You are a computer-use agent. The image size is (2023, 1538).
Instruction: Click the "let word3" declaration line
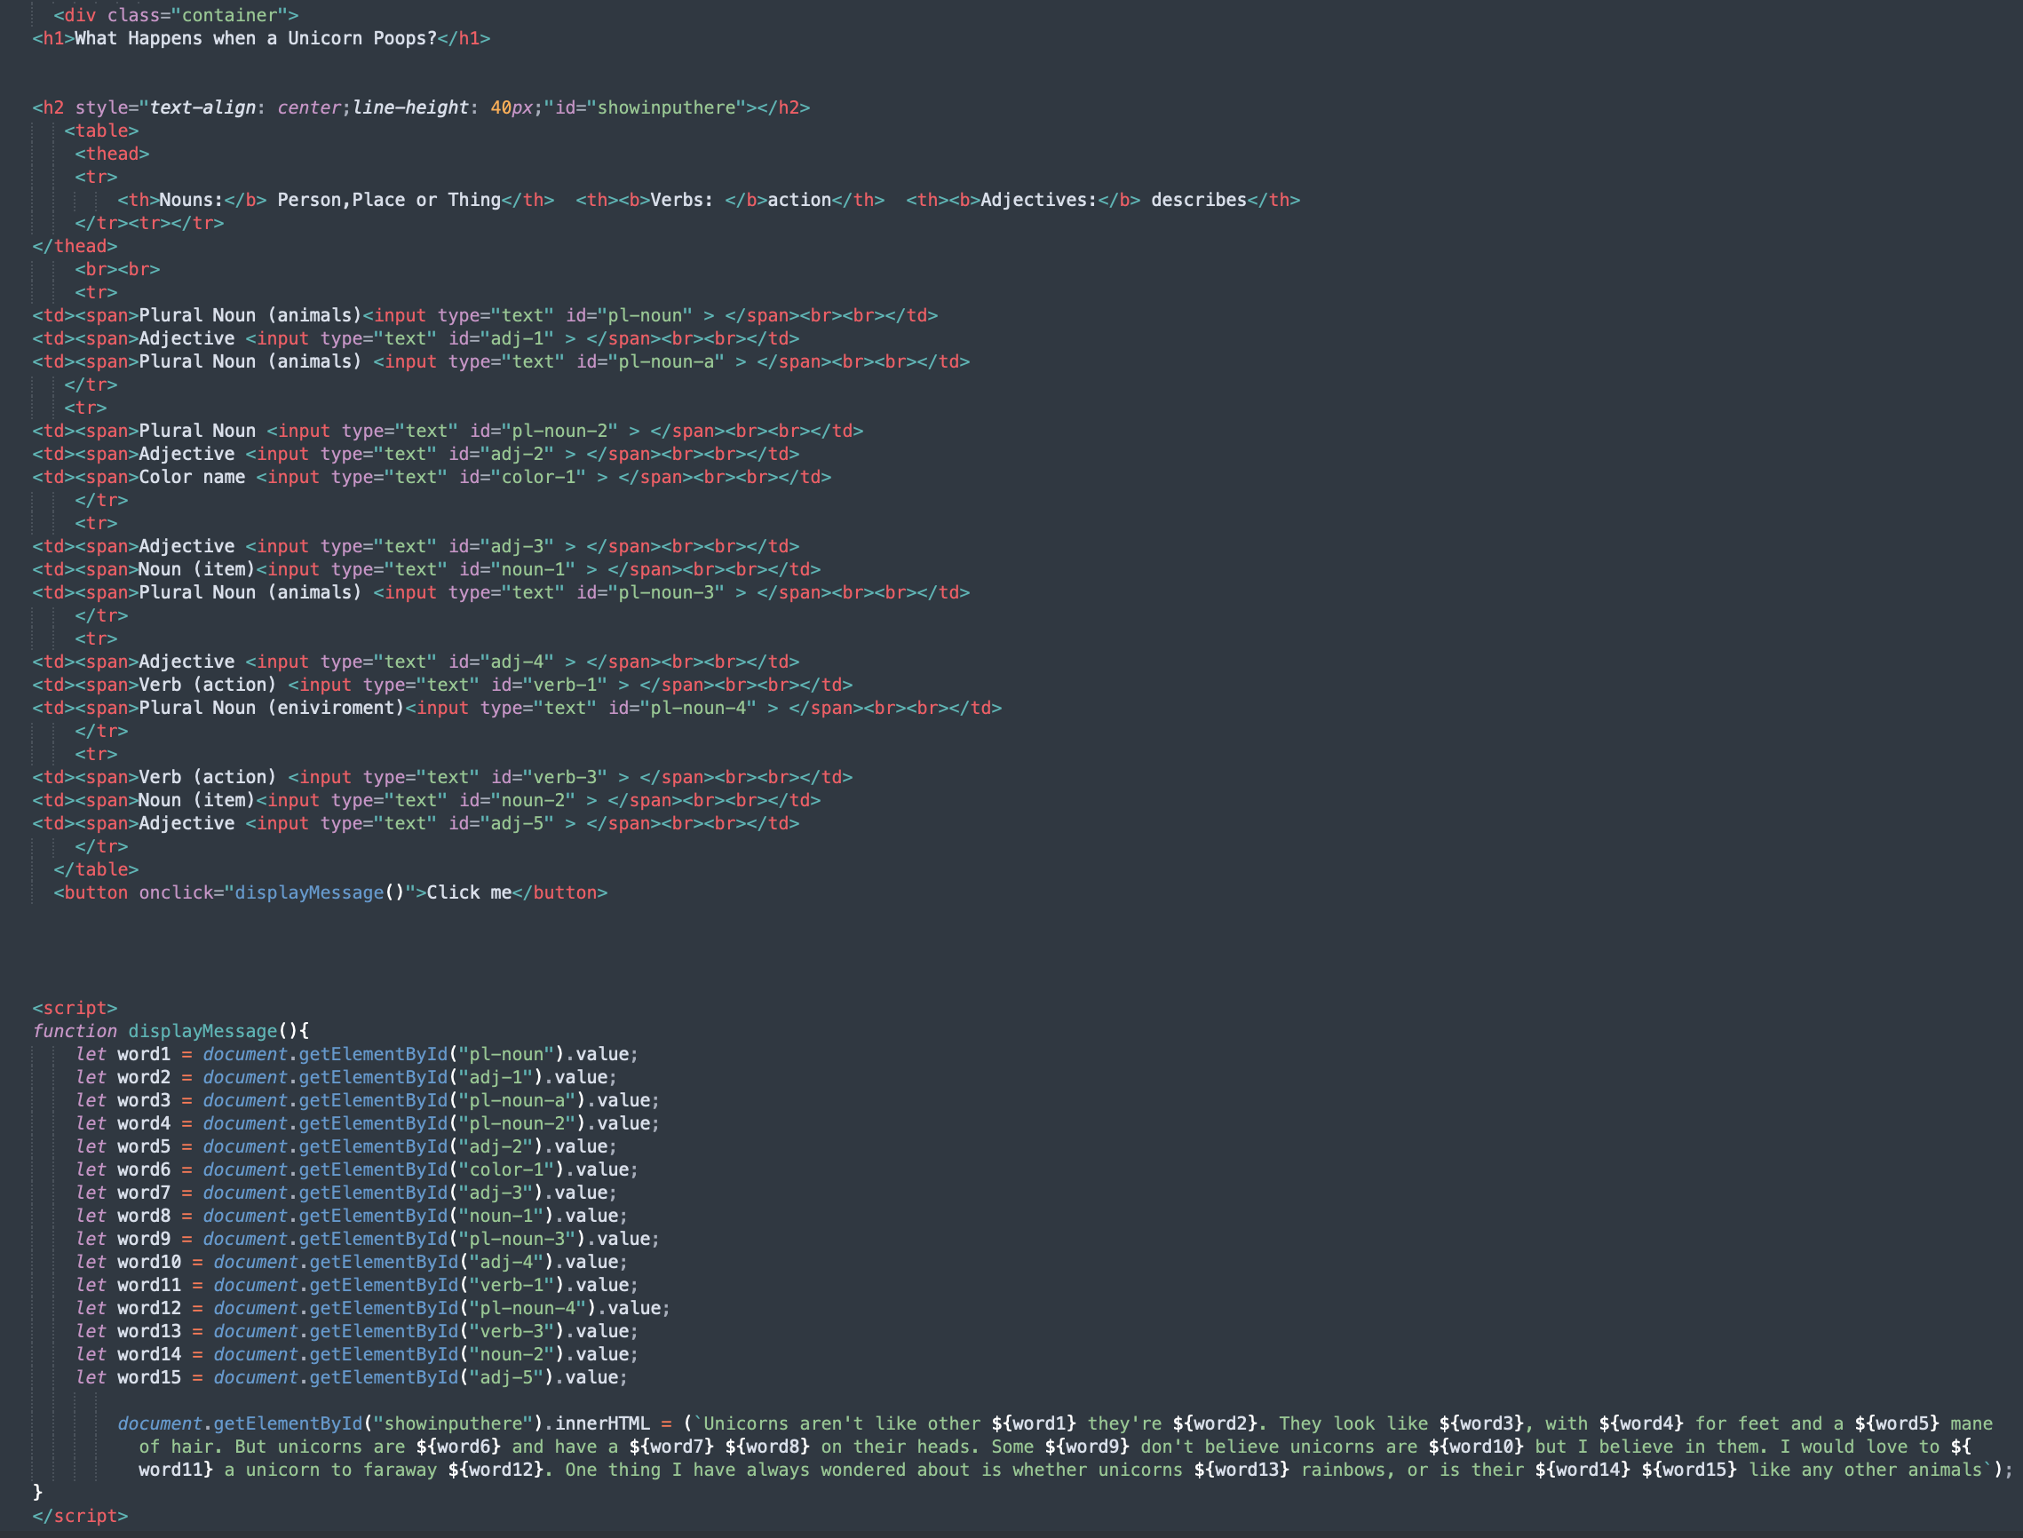click(x=367, y=1100)
